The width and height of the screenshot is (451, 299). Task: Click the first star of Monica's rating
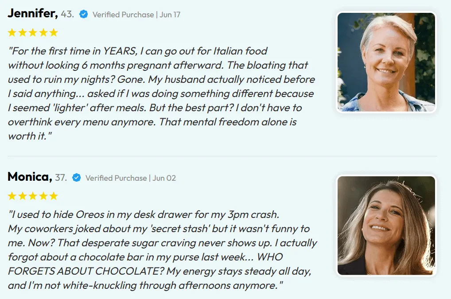[12, 196]
